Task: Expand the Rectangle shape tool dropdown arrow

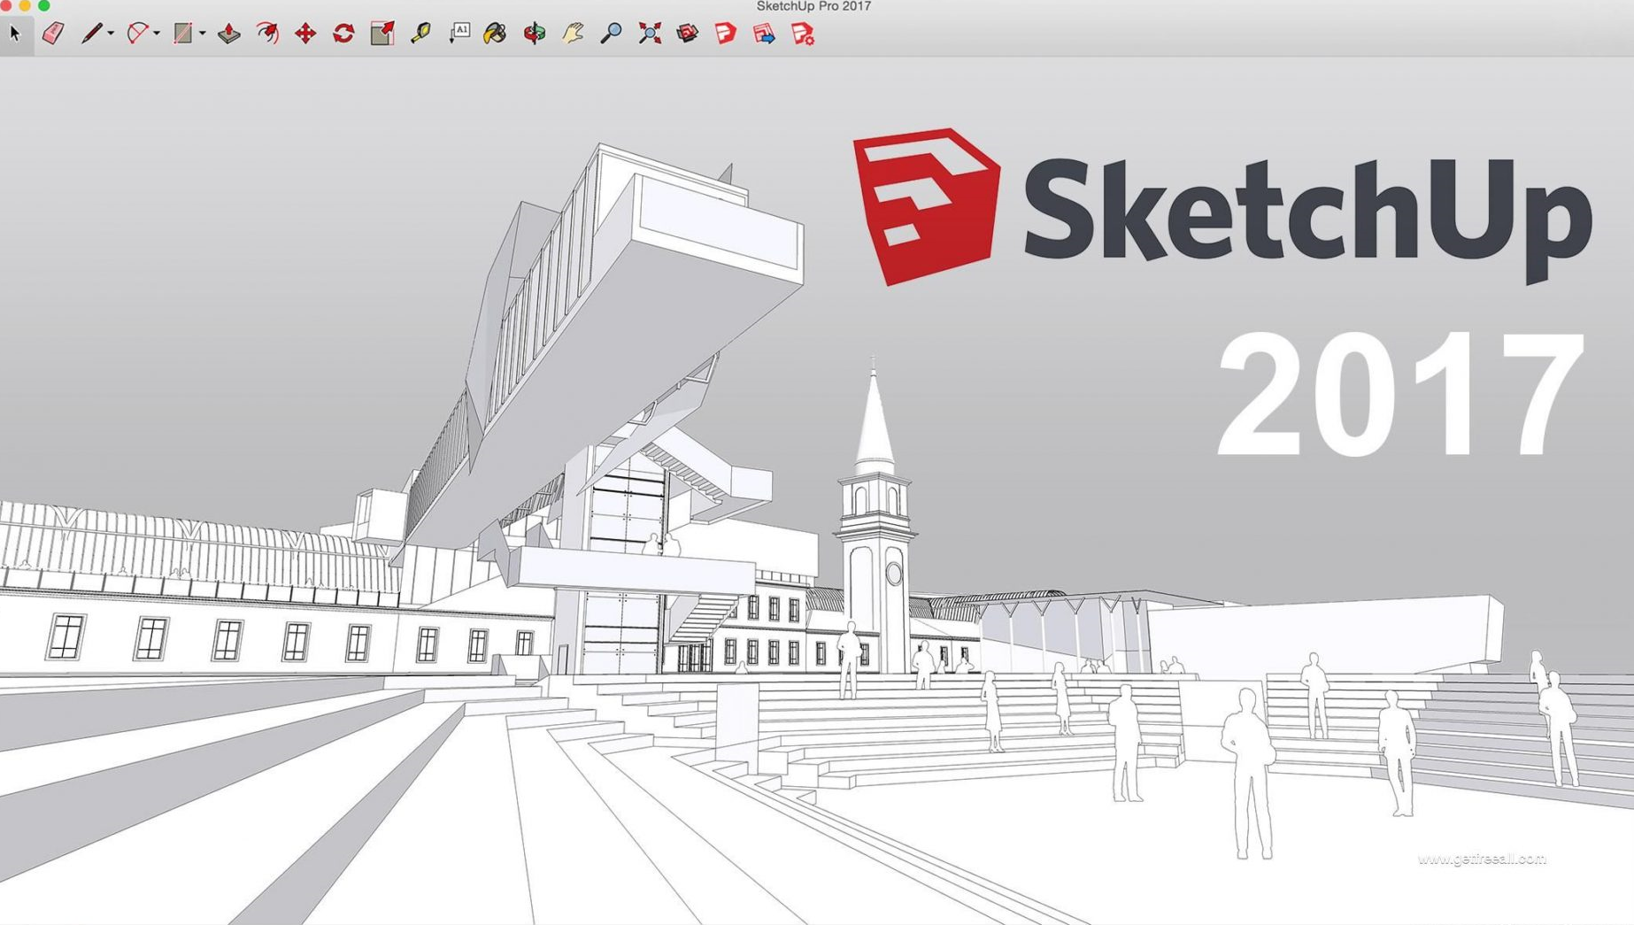Action: (x=203, y=34)
